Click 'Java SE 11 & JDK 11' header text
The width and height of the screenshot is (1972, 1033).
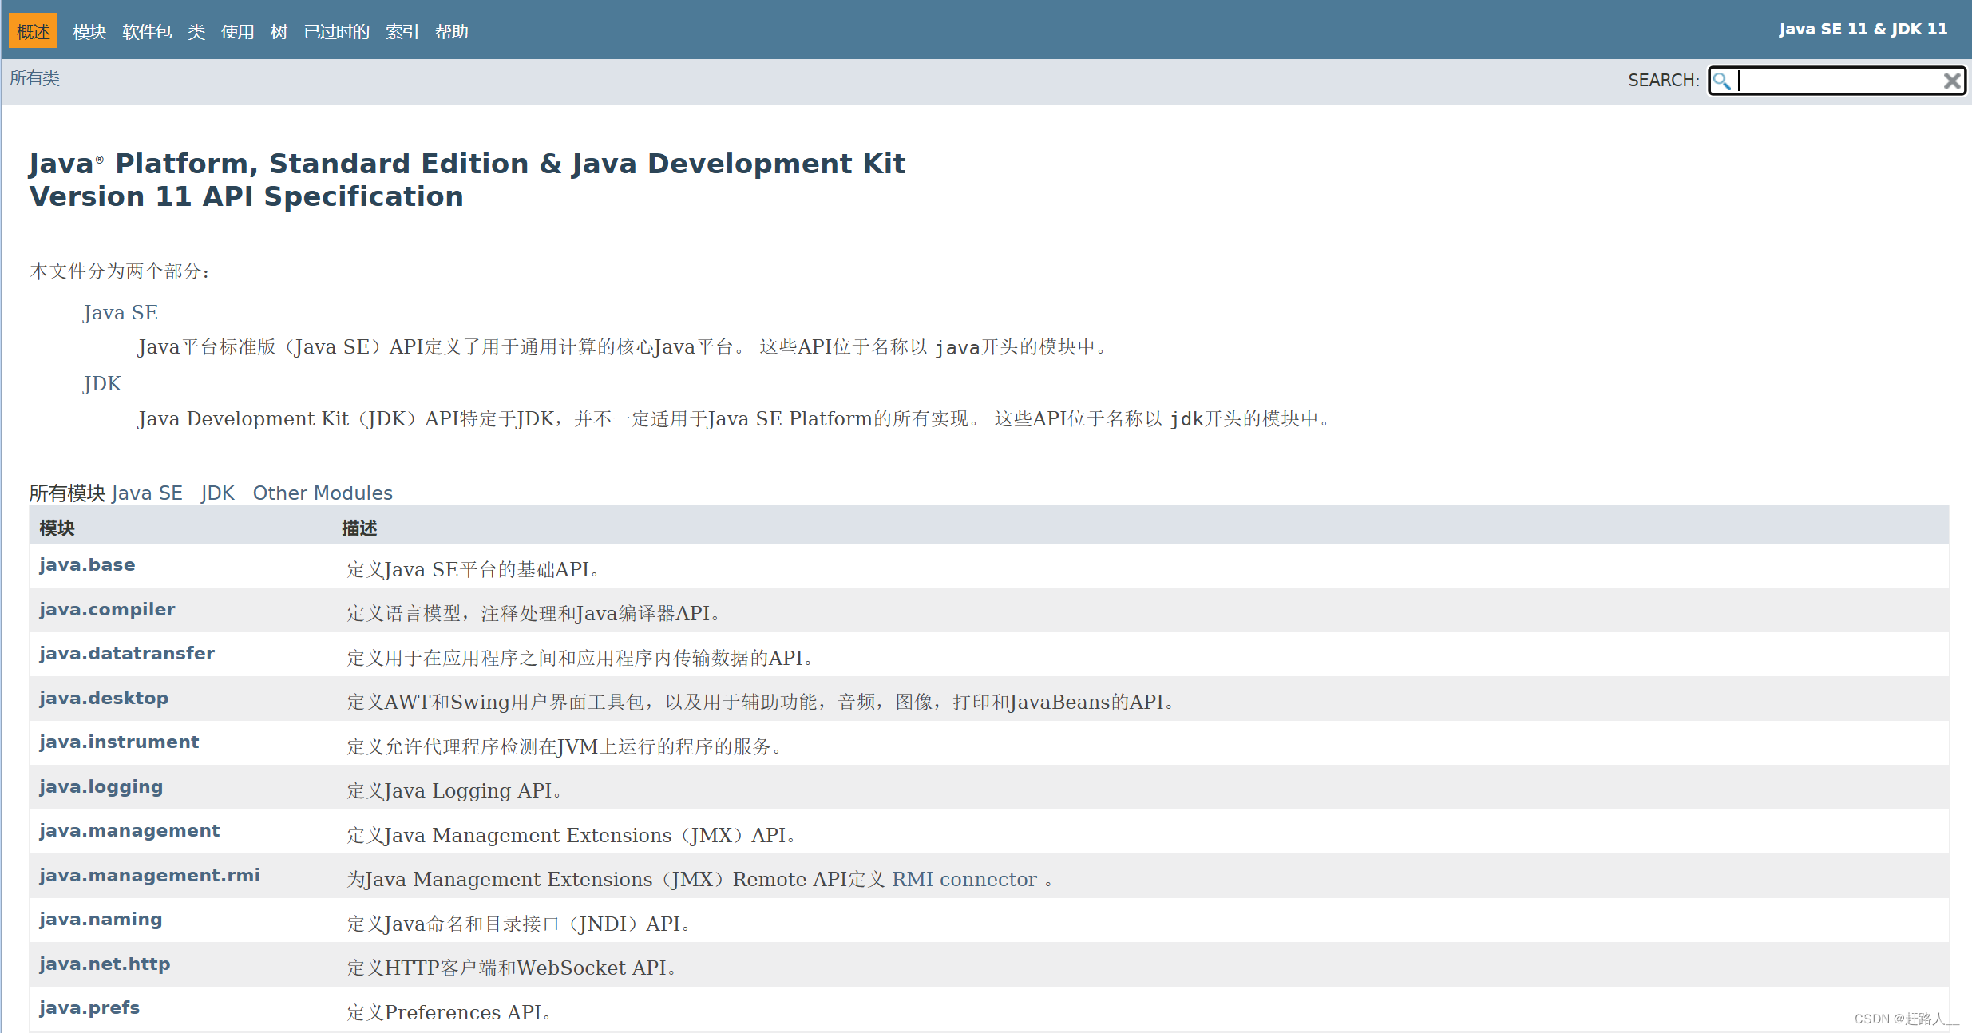pyautogui.click(x=1863, y=29)
